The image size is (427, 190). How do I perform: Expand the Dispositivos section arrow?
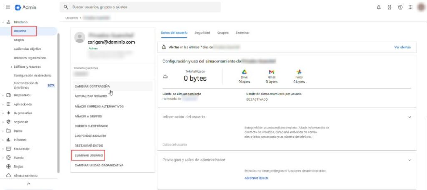point(3,95)
